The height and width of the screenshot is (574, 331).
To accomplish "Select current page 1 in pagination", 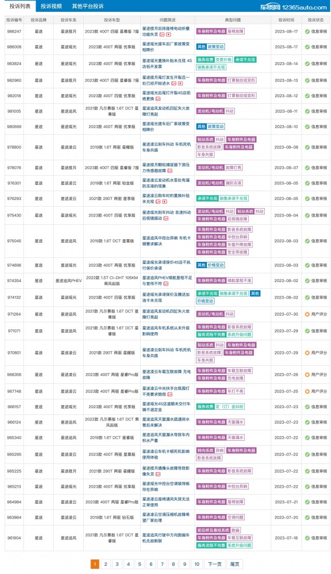I will point(95,564).
